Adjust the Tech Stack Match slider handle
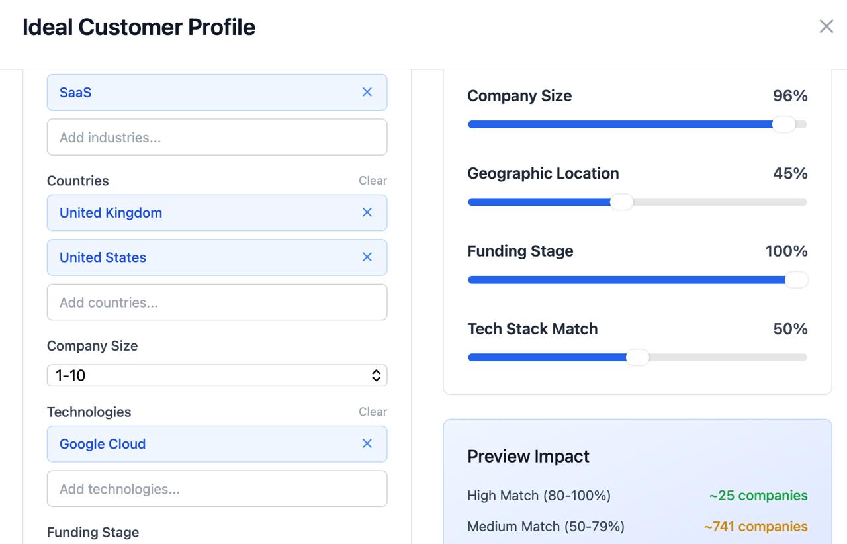 [638, 357]
